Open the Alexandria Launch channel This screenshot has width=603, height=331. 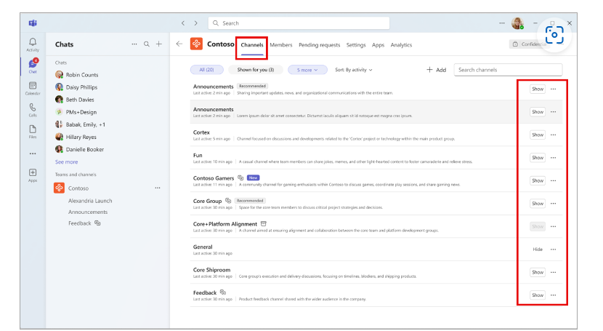[90, 201]
